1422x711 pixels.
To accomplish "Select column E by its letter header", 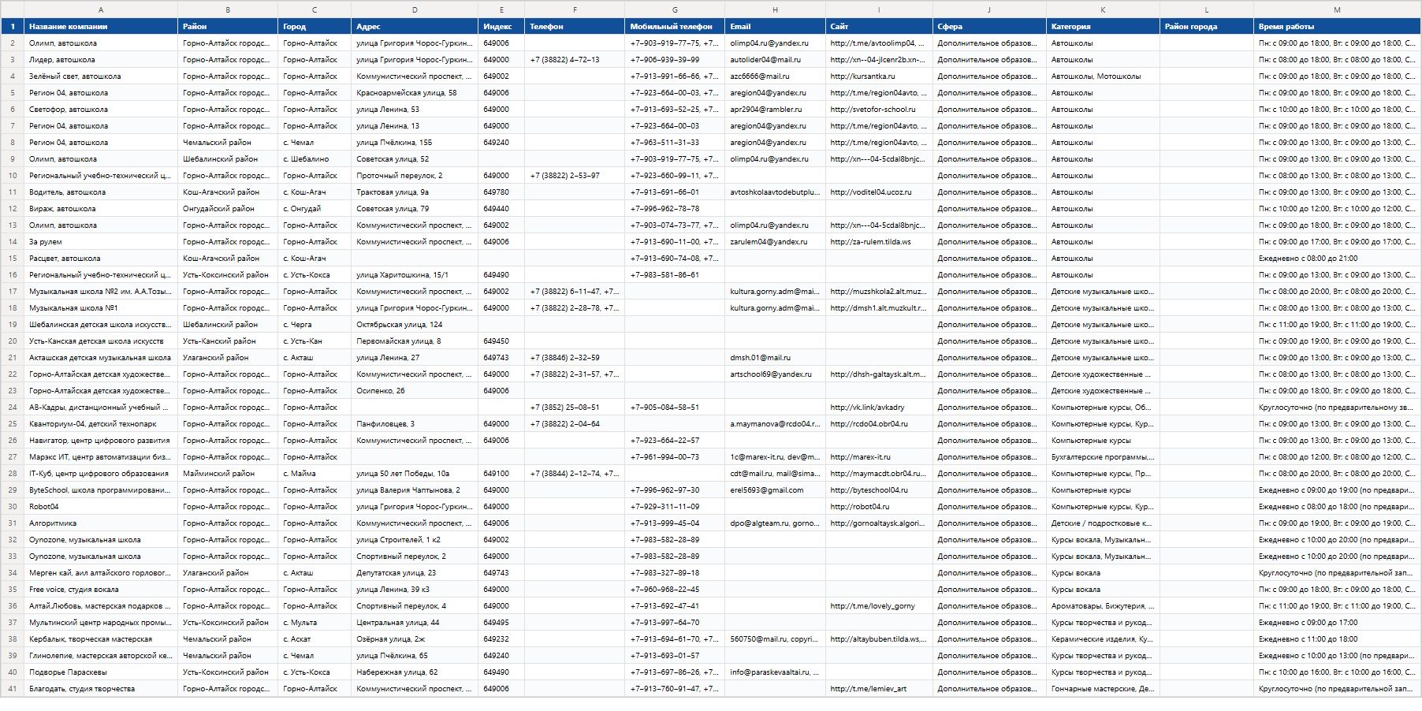I will pyautogui.click(x=501, y=9).
